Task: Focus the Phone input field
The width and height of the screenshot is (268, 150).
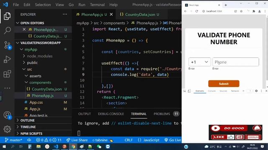Action: pyautogui.click(x=235, y=62)
